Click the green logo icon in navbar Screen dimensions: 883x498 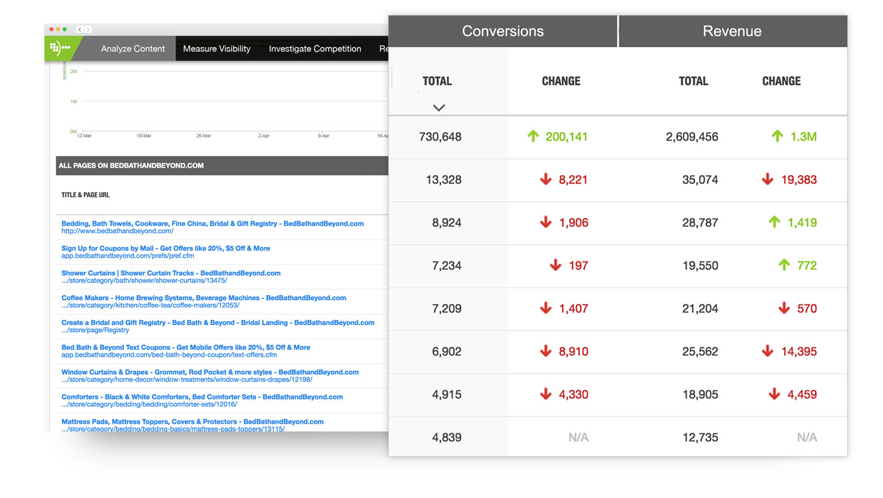click(60, 48)
